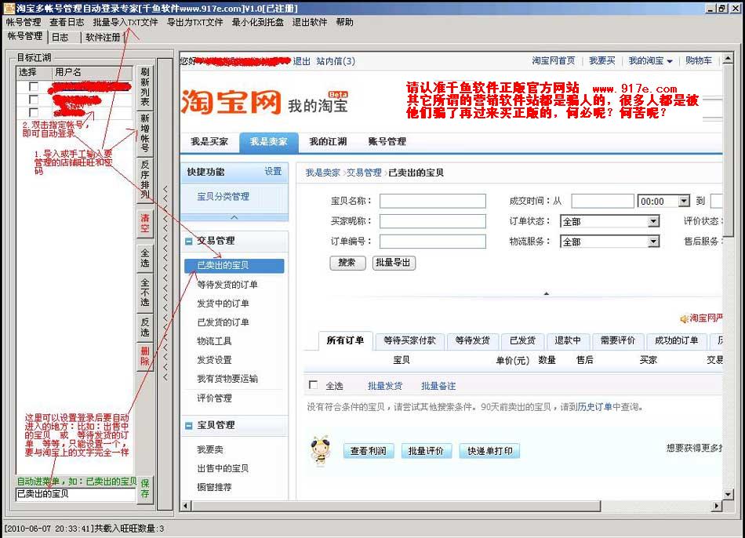Collapse the 交易管理 section minus icon
Image resolution: width=745 pixels, height=538 pixels.
click(189, 242)
